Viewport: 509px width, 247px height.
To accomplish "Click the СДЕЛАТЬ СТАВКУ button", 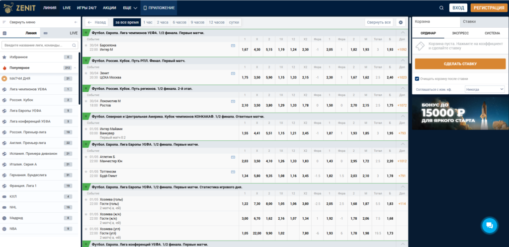I will coord(460,64).
